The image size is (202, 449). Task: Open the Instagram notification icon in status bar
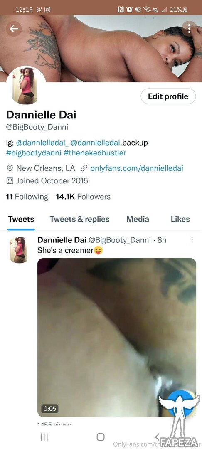(48, 10)
